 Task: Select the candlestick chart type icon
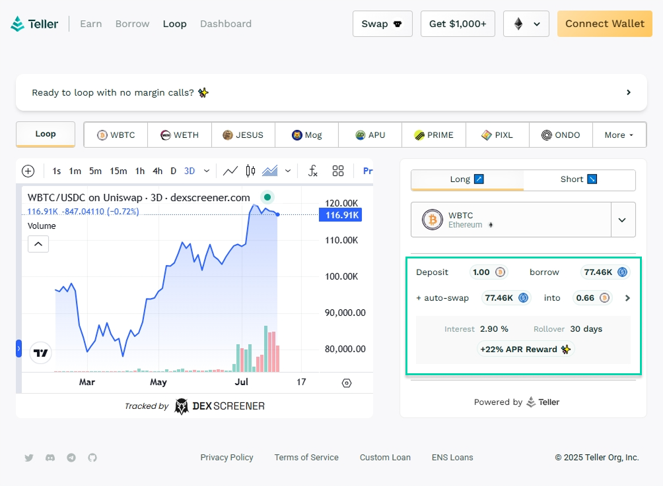click(250, 171)
